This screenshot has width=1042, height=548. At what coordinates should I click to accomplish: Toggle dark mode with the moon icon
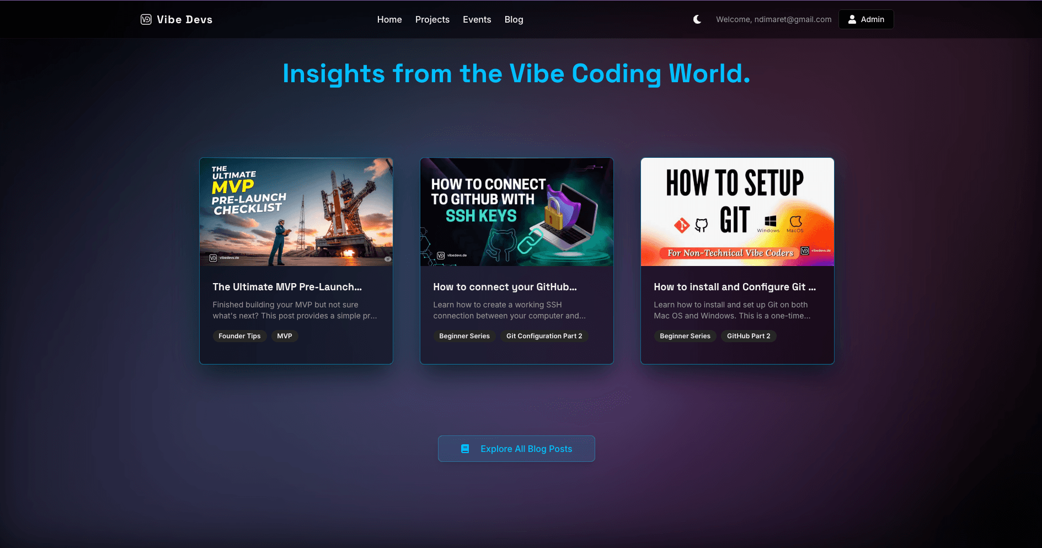coord(697,19)
